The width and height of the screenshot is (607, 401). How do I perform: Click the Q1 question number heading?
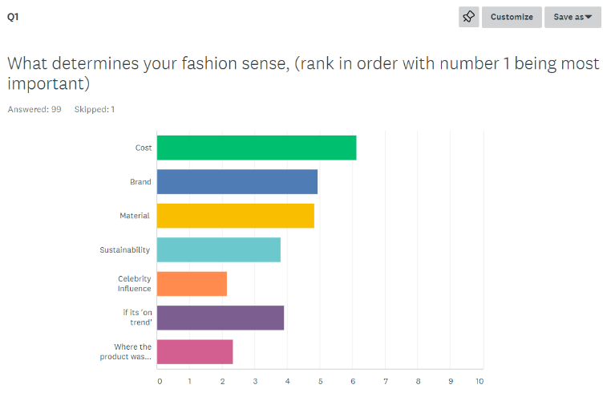13,17
